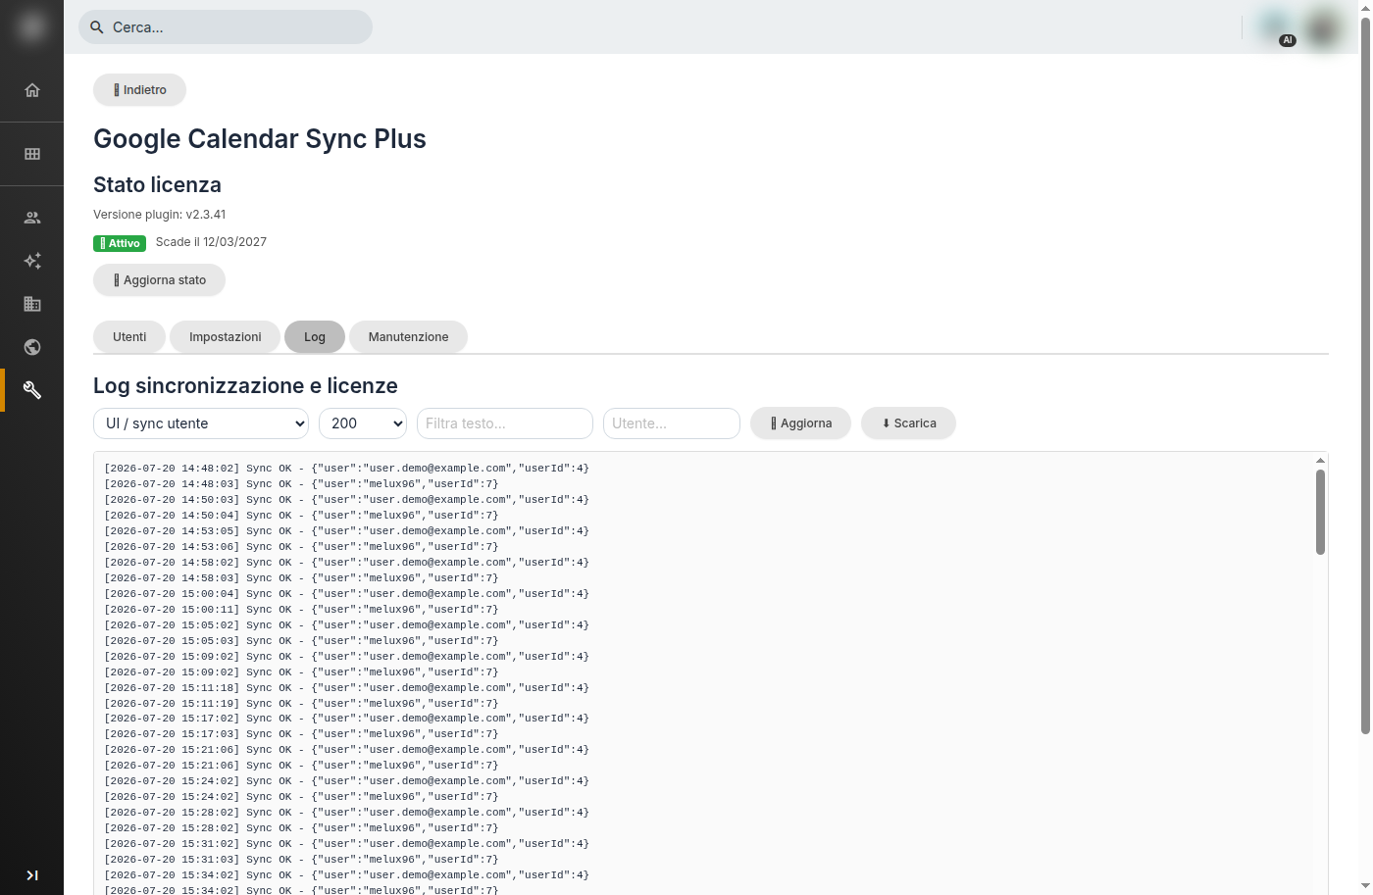Switch to the Manutenzione tab
This screenshot has width=1373, height=895.
point(408,337)
